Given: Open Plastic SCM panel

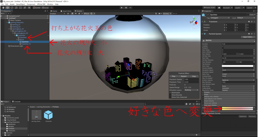Looking at the screenshot, I should (x=209, y=8).
